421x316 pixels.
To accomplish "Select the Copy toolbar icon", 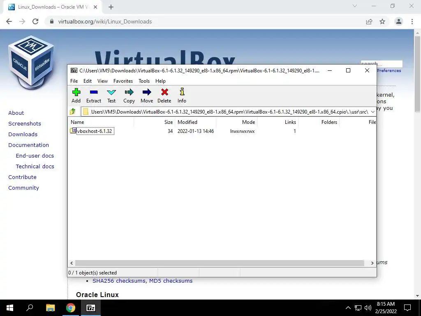I will (x=129, y=93).
